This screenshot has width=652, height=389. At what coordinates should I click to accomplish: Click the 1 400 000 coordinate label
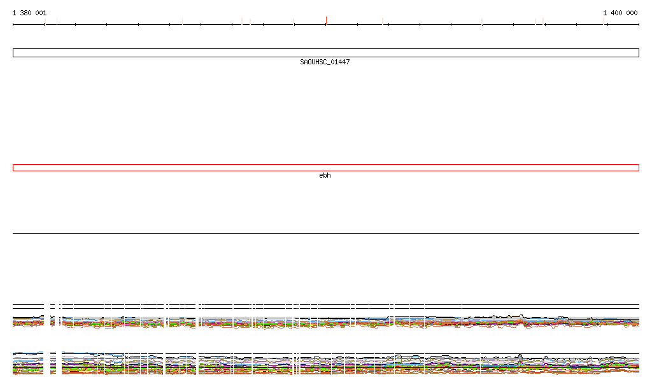tap(620, 13)
